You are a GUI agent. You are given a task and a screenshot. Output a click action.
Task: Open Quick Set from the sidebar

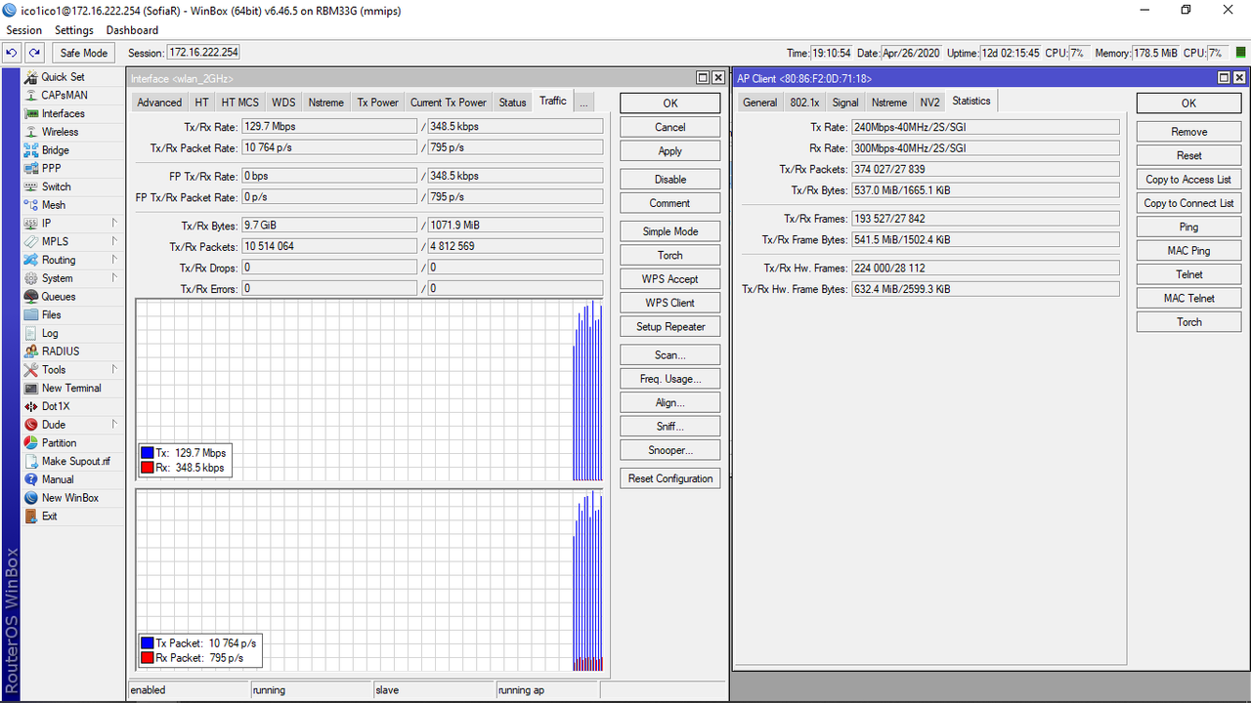point(63,77)
